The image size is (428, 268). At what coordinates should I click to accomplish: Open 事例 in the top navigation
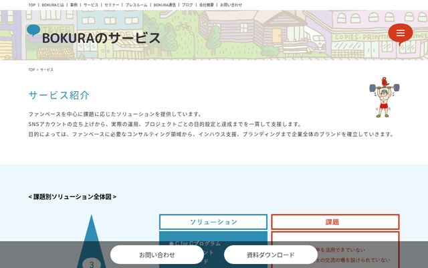coord(74,5)
